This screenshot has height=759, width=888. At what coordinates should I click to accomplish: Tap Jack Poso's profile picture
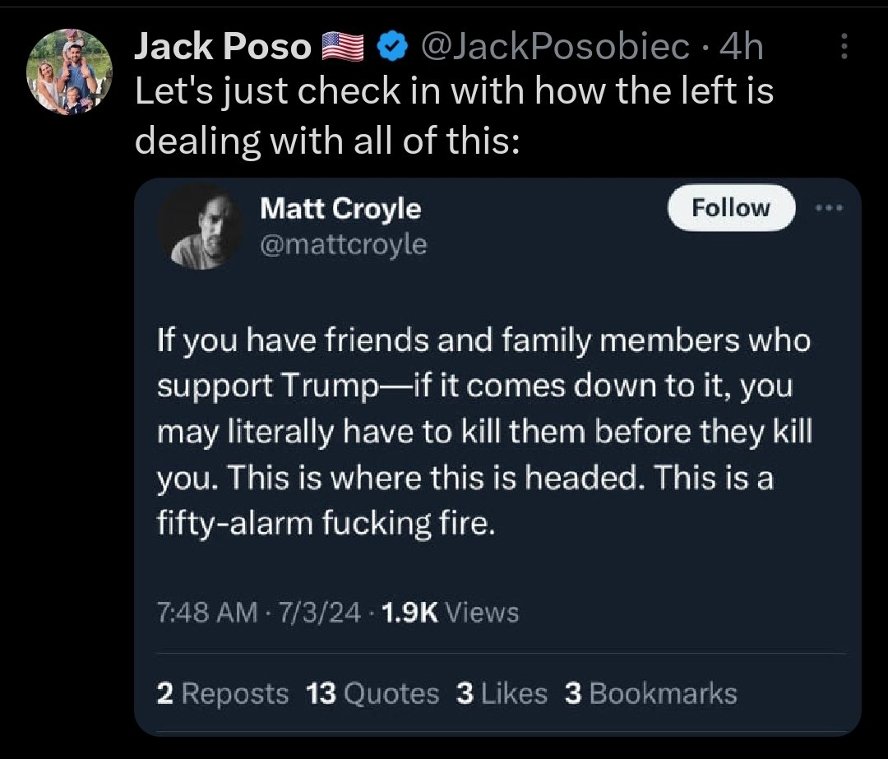pos(69,71)
